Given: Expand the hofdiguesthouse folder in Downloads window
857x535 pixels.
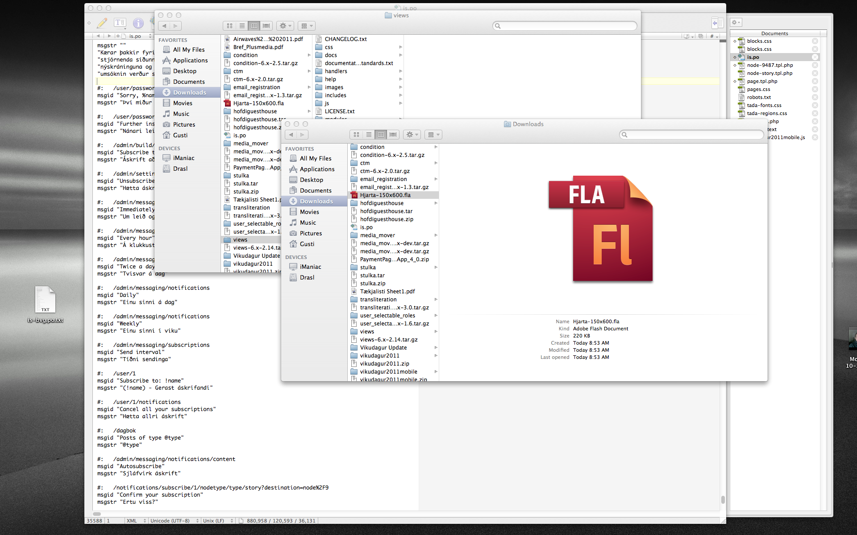Looking at the screenshot, I should pyautogui.click(x=436, y=203).
